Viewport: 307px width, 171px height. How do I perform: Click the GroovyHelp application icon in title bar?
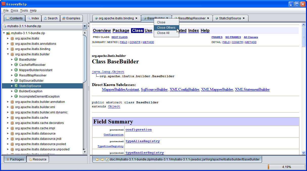point(3,4)
